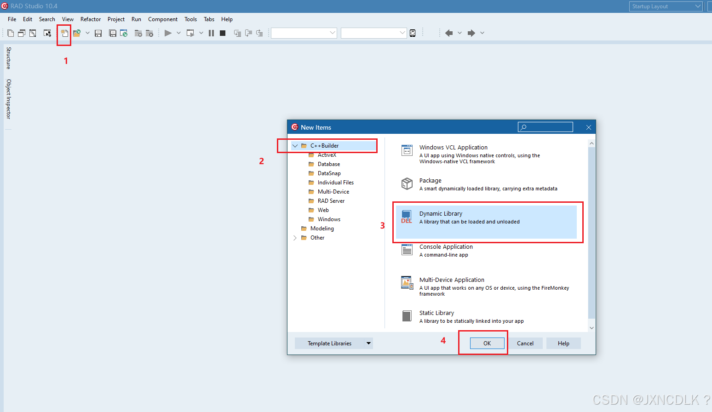Open the Template Libraries dropdown
712x412 pixels.
pos(368,343)
